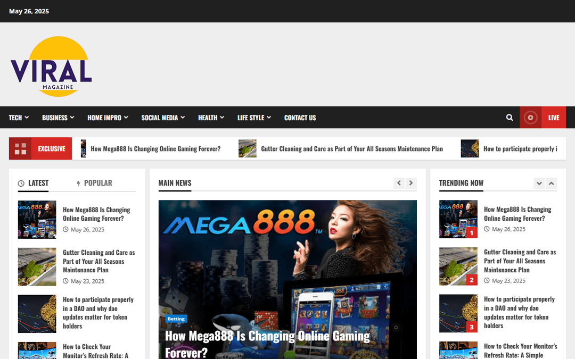Screen dimensions: 575x359
Task: Click the Main News section heading
Action: pos(175,183)
